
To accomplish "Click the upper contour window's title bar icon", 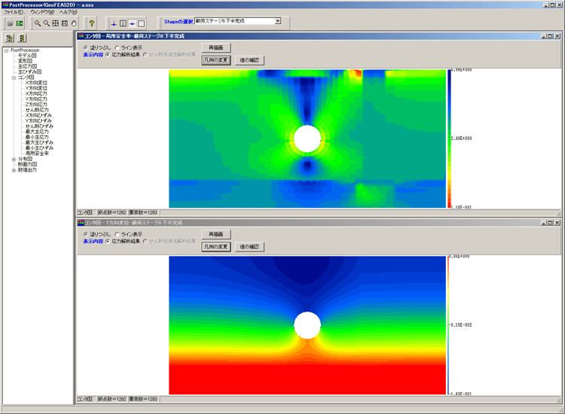I will point(81,36).
